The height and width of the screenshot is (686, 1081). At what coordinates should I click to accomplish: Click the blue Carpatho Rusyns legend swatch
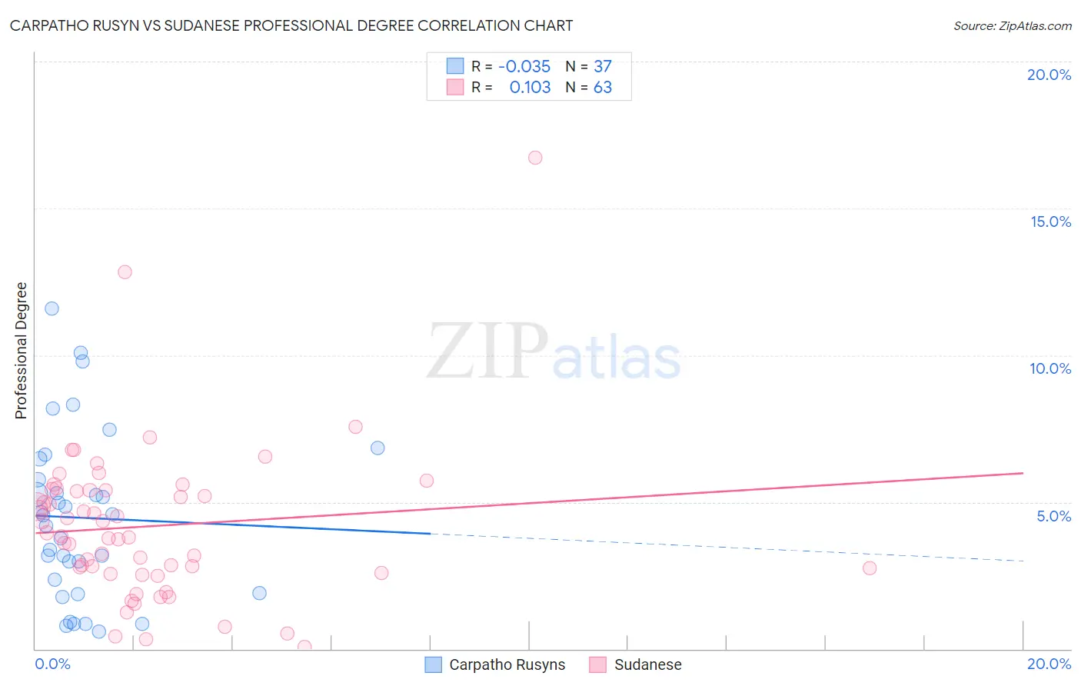pyautogui.click(x=434, y=664)
